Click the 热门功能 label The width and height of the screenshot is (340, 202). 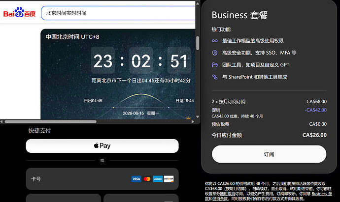(x=221, y=29)
